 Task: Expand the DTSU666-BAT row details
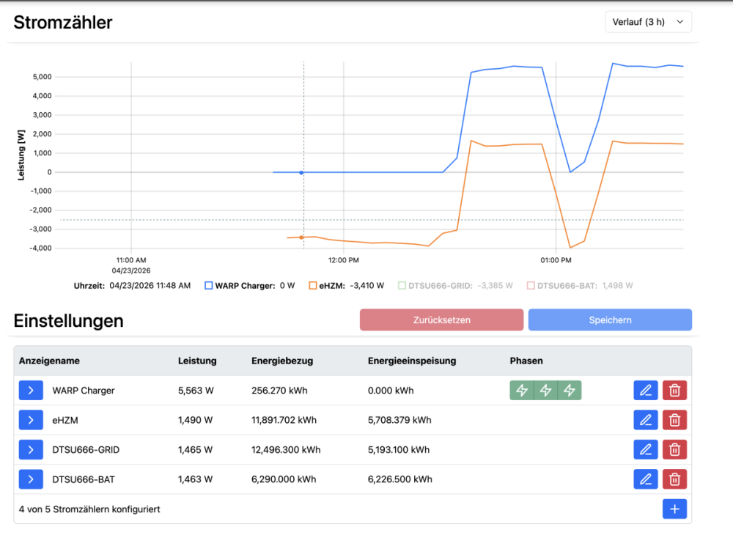click(31, 479)
